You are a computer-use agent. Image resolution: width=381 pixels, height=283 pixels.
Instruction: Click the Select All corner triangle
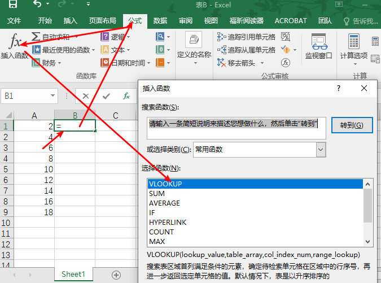(x=8, y=115)
